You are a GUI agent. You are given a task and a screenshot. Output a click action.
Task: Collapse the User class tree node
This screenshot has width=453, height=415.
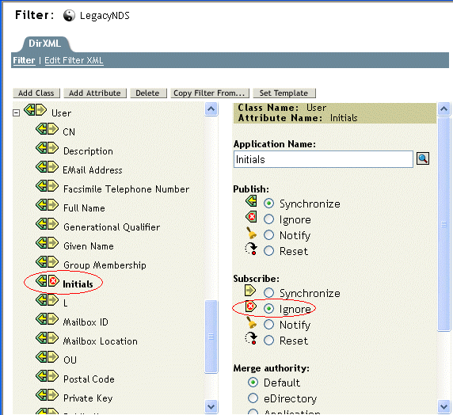(16, 112)
